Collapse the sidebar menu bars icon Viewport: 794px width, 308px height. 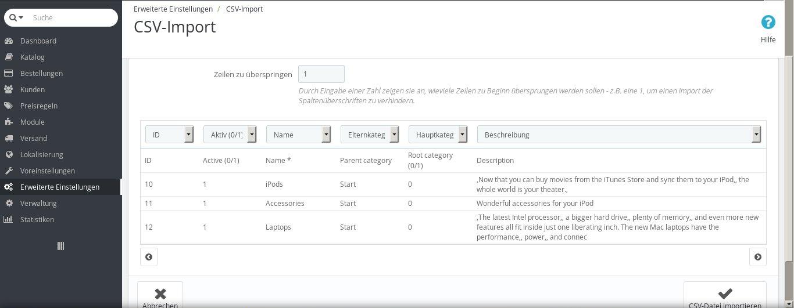click(x=60, y=246)
